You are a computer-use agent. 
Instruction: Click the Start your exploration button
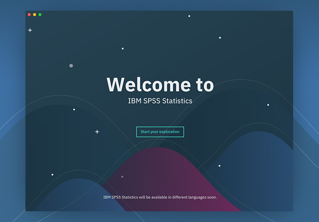tap(160, 132)
